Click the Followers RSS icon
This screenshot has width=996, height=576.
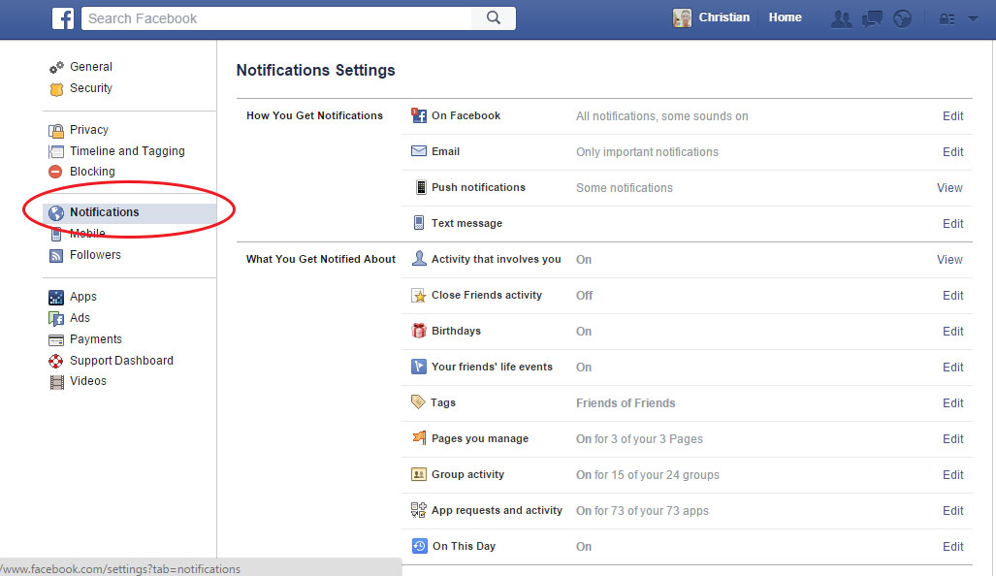56,255
